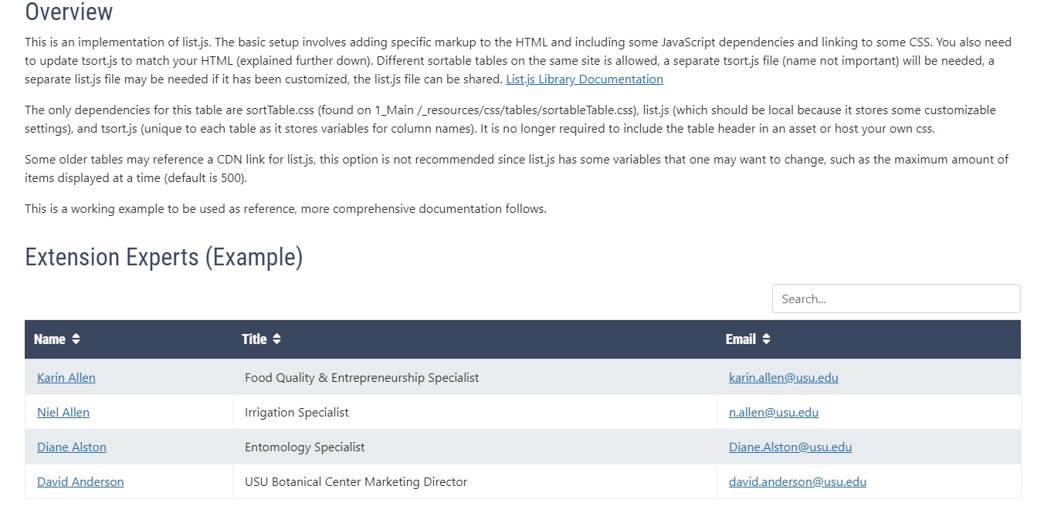The image size is (1044, 506).
Task: Click the 'This is a working example' paragraph
Action: (285, 209)
